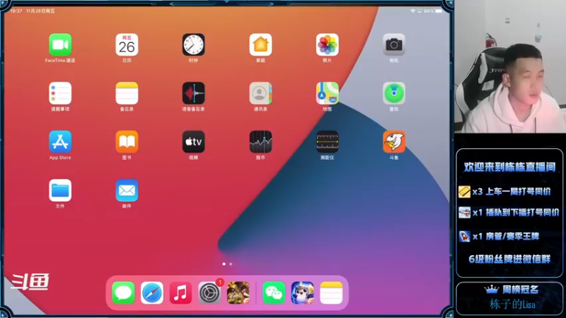The height and width of the screenshot is (318, 566).
Task: Open the Reminders app
Action: click(60, 93)
